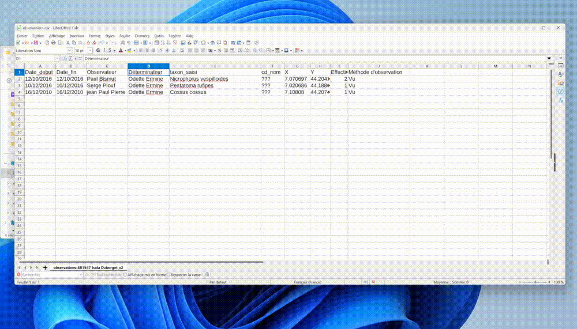Click the equals Formula icon
The image size is (577, 329).
click(x=80, y=58)
